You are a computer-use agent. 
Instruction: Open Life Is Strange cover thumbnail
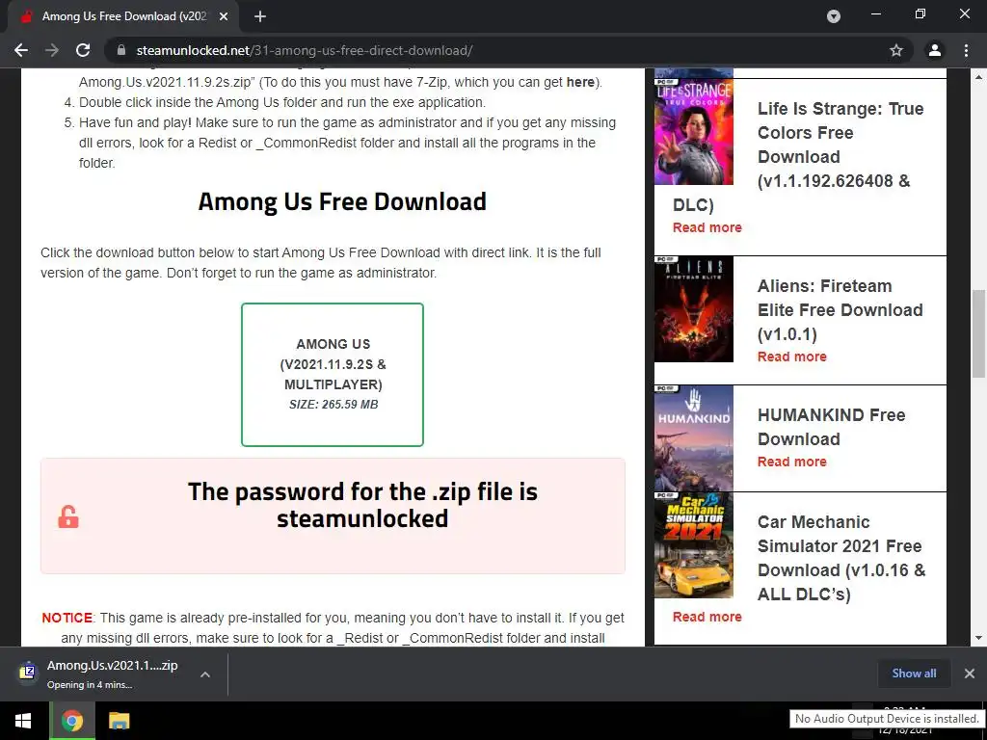click(x=694, y=131)
